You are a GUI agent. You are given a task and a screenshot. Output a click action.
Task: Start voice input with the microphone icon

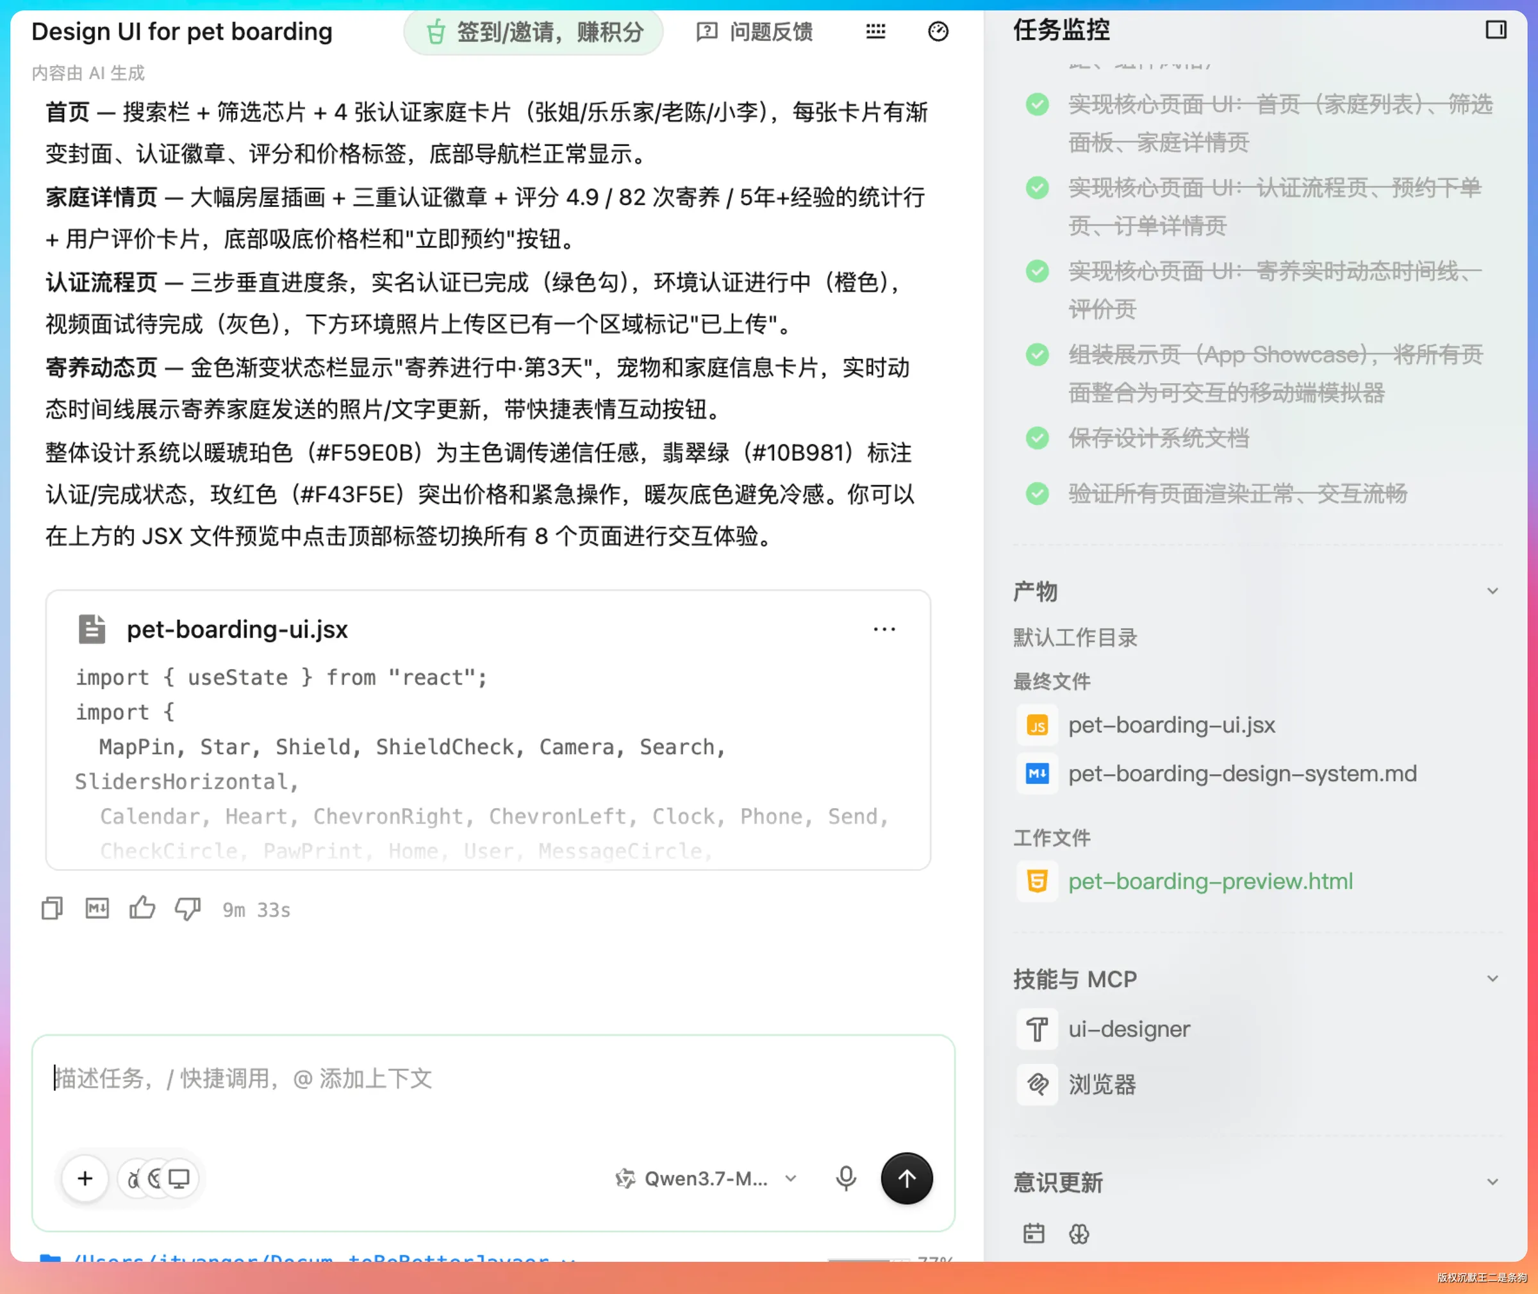[x=846, y=1178]
